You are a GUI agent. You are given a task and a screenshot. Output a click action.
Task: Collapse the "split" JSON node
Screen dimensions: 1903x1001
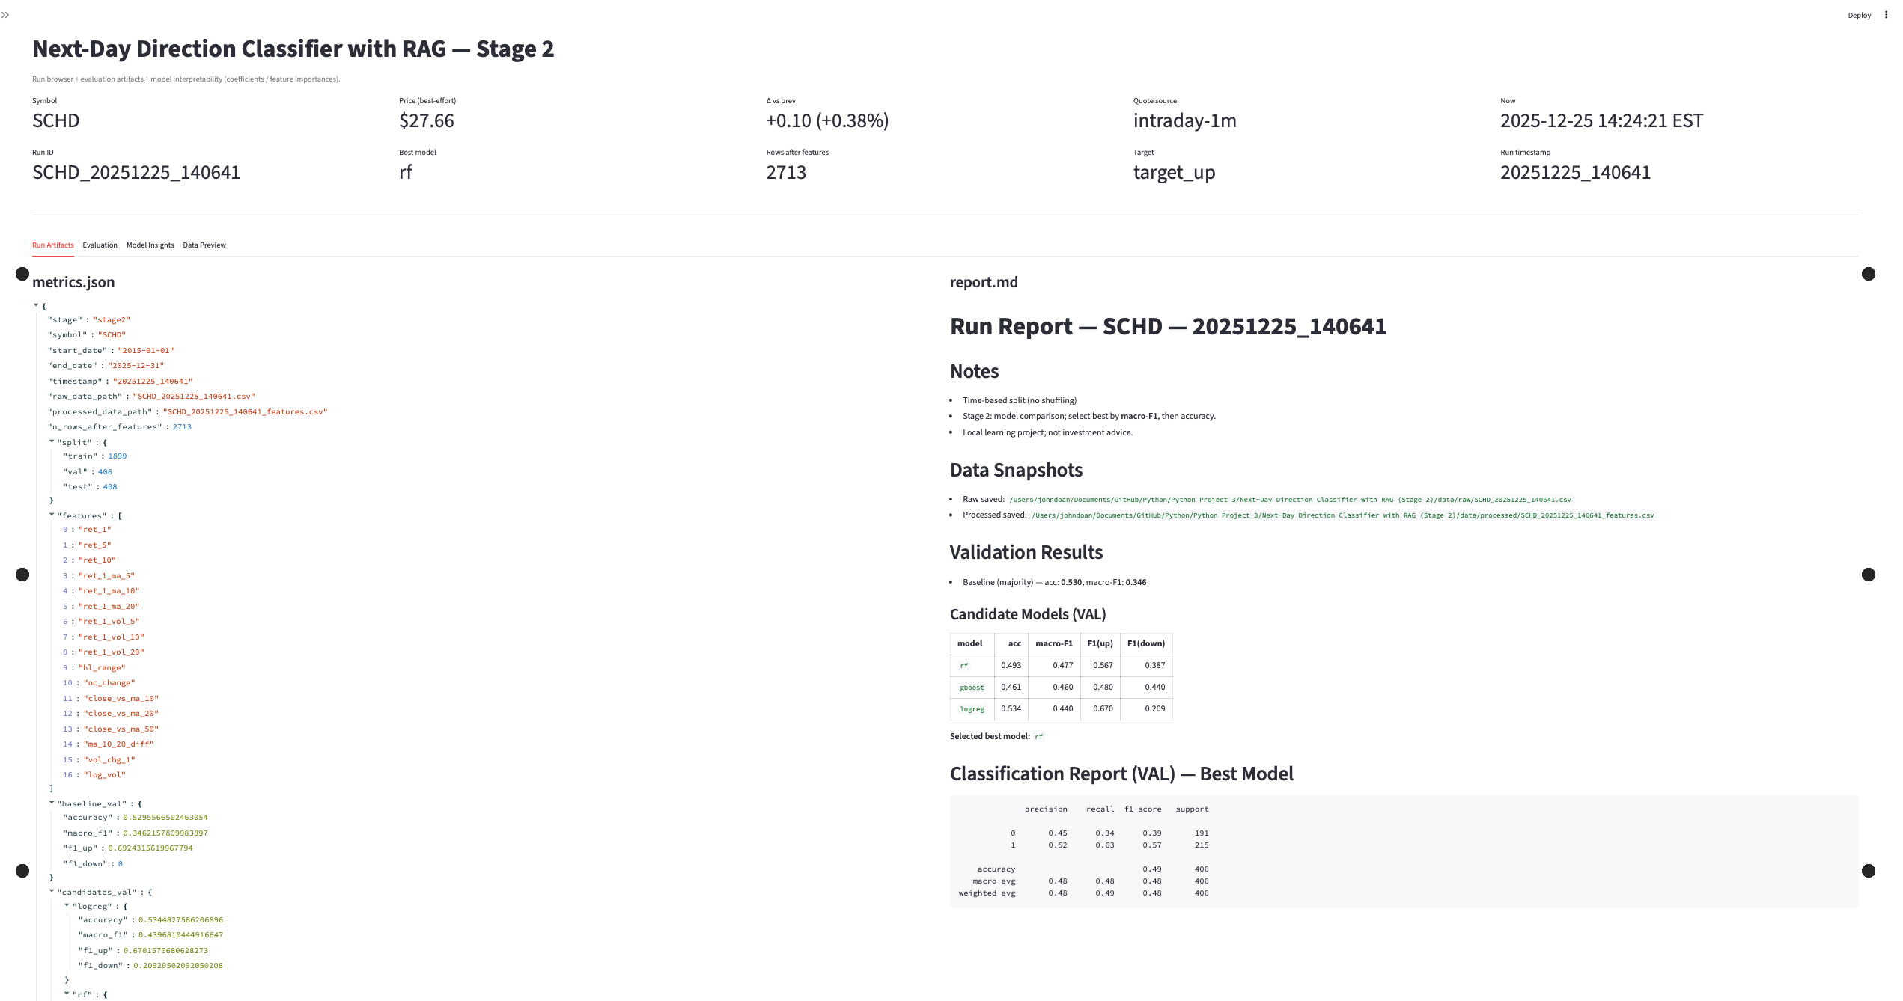pyautogui.click(x=52, y=442)
